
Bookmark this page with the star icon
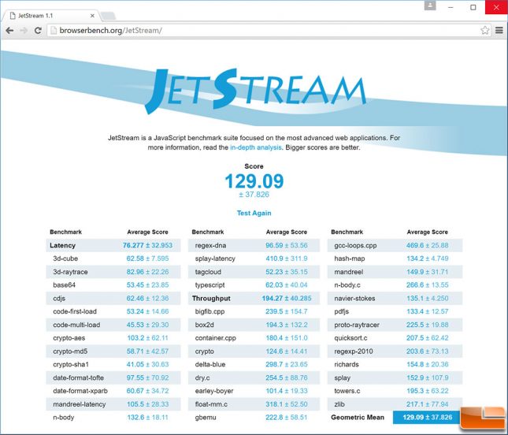point(484,31)
